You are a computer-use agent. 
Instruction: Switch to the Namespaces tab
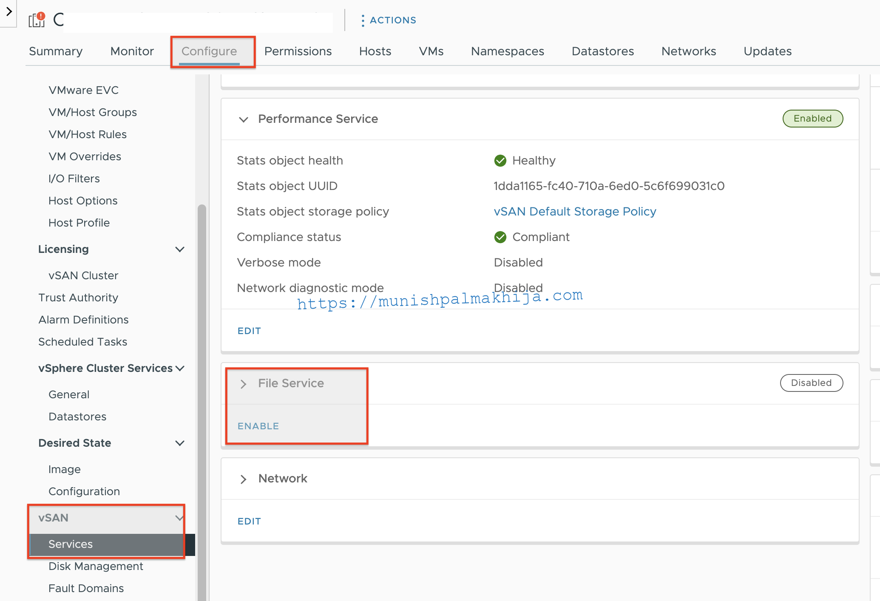click(x=508, y=51)
